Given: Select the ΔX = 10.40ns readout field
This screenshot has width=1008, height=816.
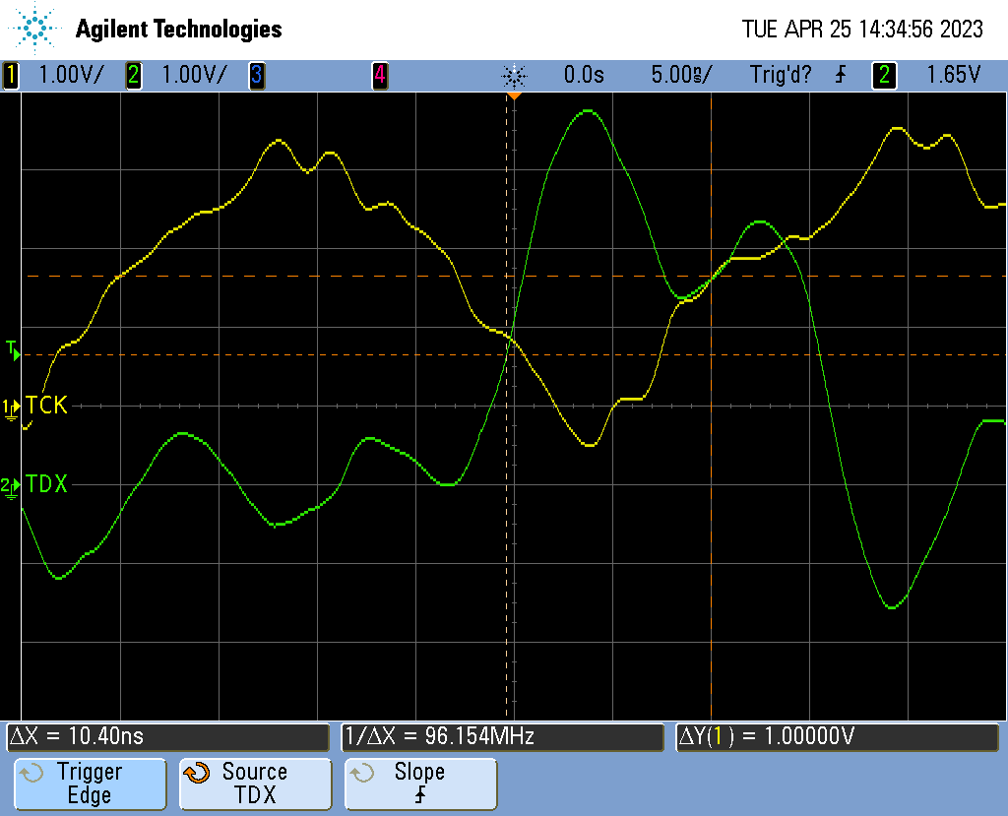Looking at the screenshot, I should (x=167, y=736).
